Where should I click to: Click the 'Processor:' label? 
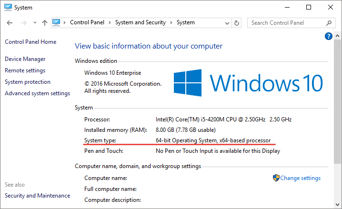click(97, 119)
